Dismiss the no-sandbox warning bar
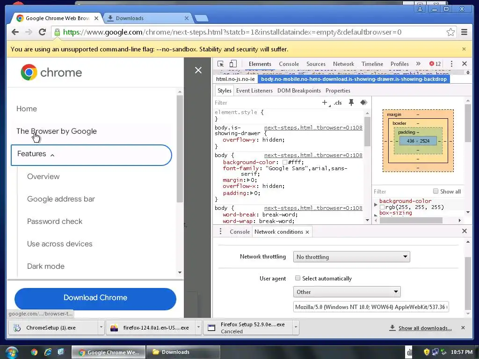Screen dimensions: 479x359 point(464,49)
